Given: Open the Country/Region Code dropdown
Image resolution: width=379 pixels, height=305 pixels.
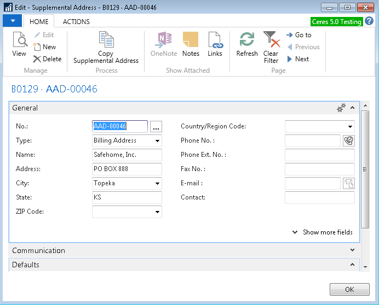Looking at the screenshot, I should click(350, 126).
